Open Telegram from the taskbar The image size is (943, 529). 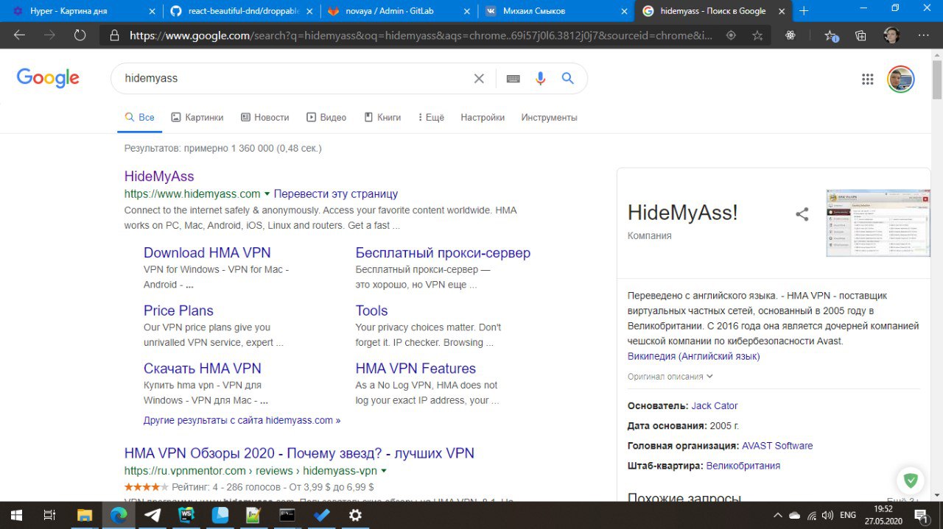coord(153,515)
